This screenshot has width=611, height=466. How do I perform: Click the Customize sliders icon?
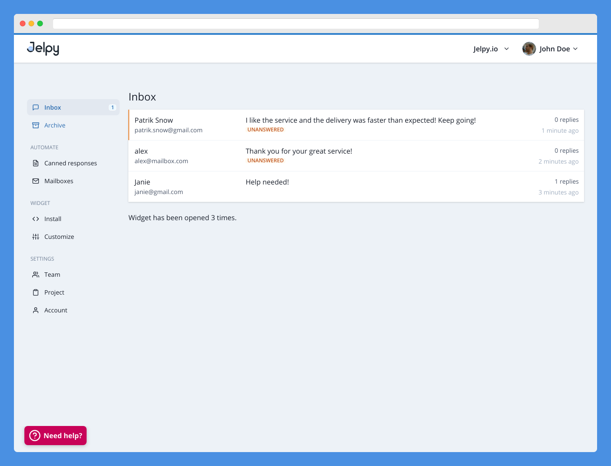point(36,237)
